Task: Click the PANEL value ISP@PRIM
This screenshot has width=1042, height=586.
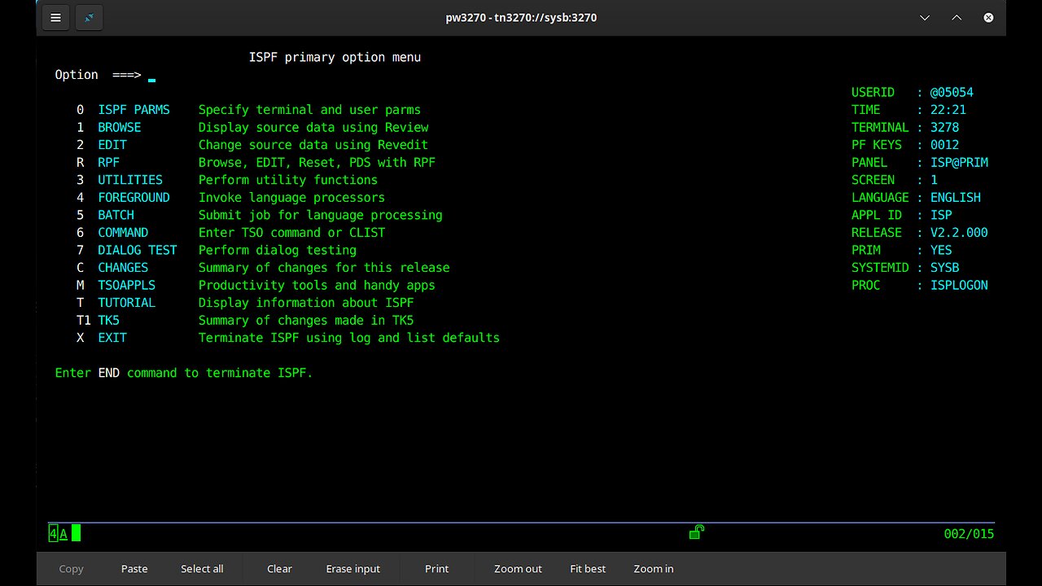Action: coord(959,163)
